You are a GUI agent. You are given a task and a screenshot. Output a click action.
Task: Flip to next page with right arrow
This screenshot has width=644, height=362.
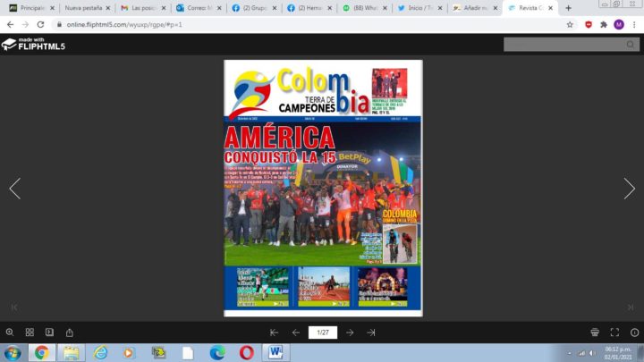click(629, 189)
